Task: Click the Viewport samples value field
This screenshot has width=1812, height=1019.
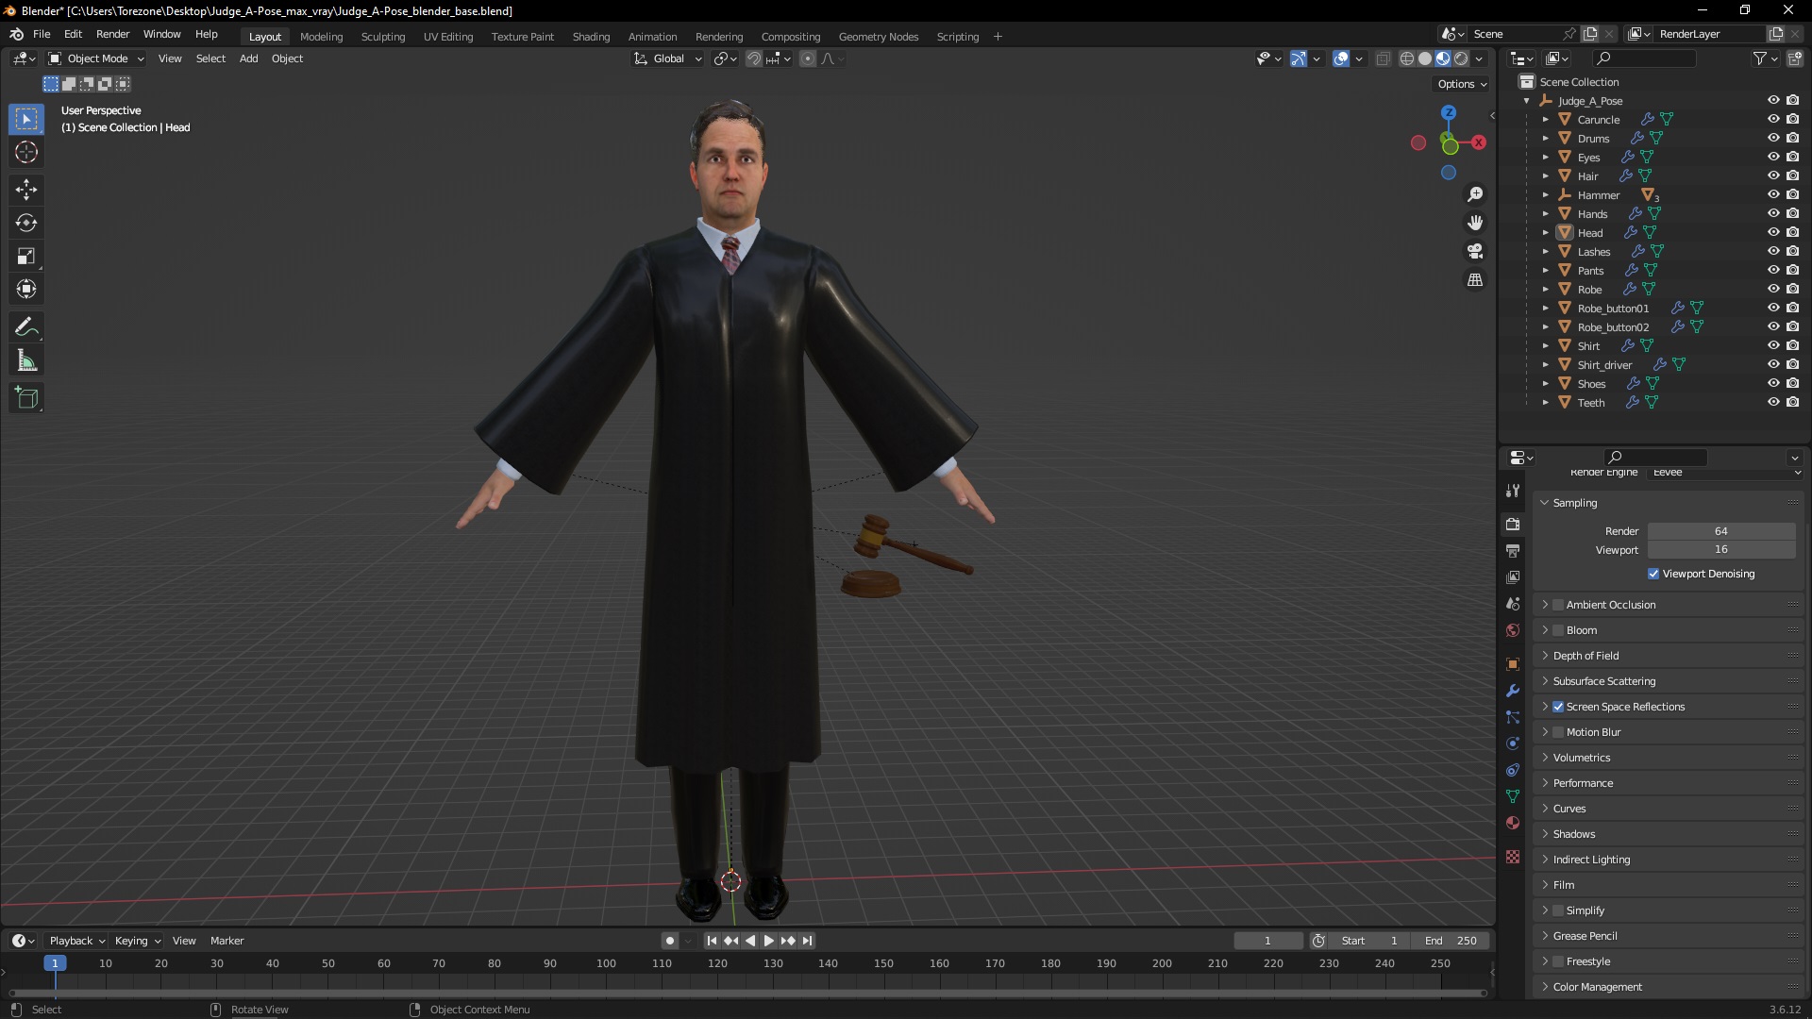Action: (x=1721, y=549)
